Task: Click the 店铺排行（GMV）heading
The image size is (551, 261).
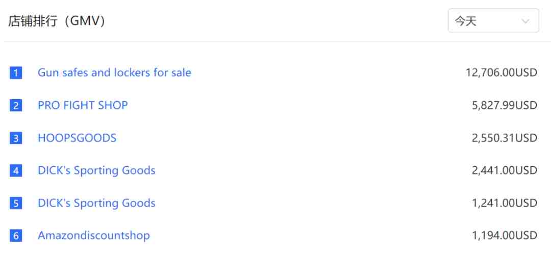Action: point(57,21)
